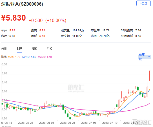Click the 5.10 price axis label
Image resolution: width=153 pixels, height=127 pixels.
click(x=4, y=91)
